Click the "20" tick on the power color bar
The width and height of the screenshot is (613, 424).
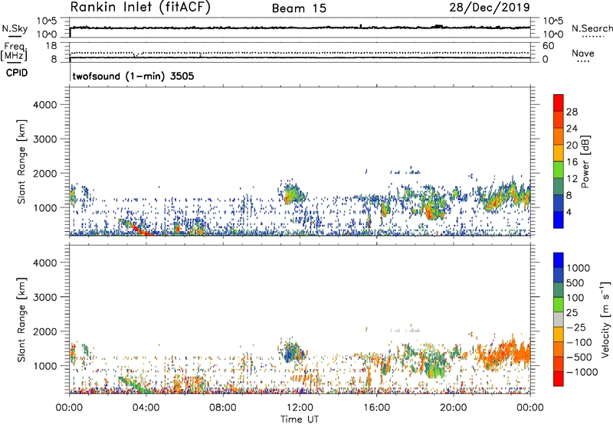572,145
